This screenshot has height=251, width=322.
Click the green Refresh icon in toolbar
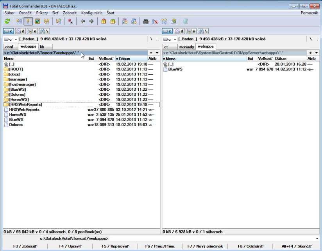point(7,21)
